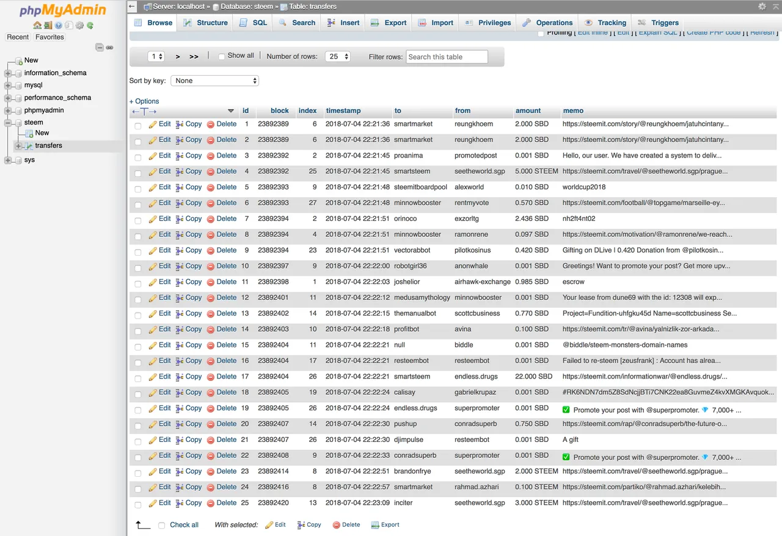
Task: Tick the checkbox for row id 22
Action: [x=137, y=457]
